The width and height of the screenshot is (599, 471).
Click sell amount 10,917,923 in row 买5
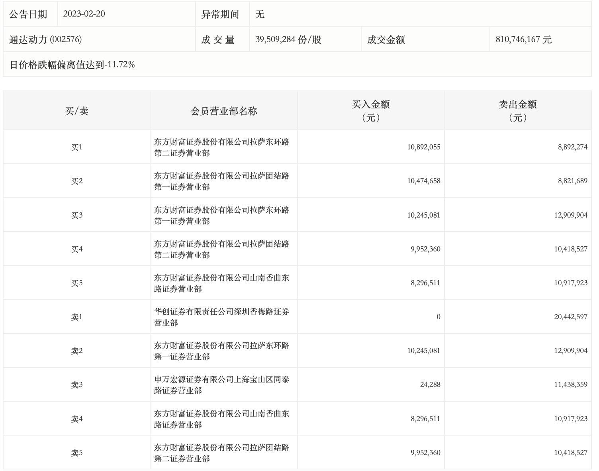coord(571,283)
